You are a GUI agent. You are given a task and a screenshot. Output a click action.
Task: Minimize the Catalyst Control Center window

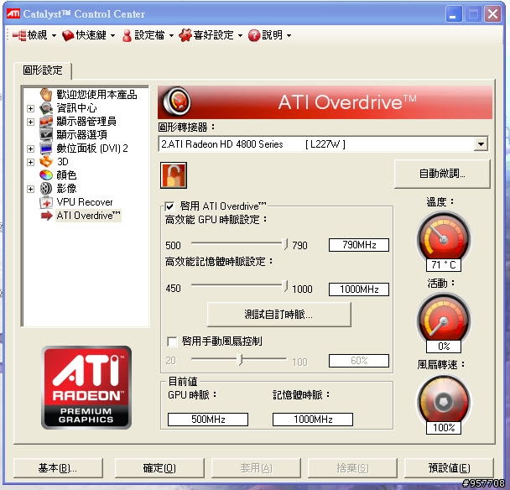454,14
